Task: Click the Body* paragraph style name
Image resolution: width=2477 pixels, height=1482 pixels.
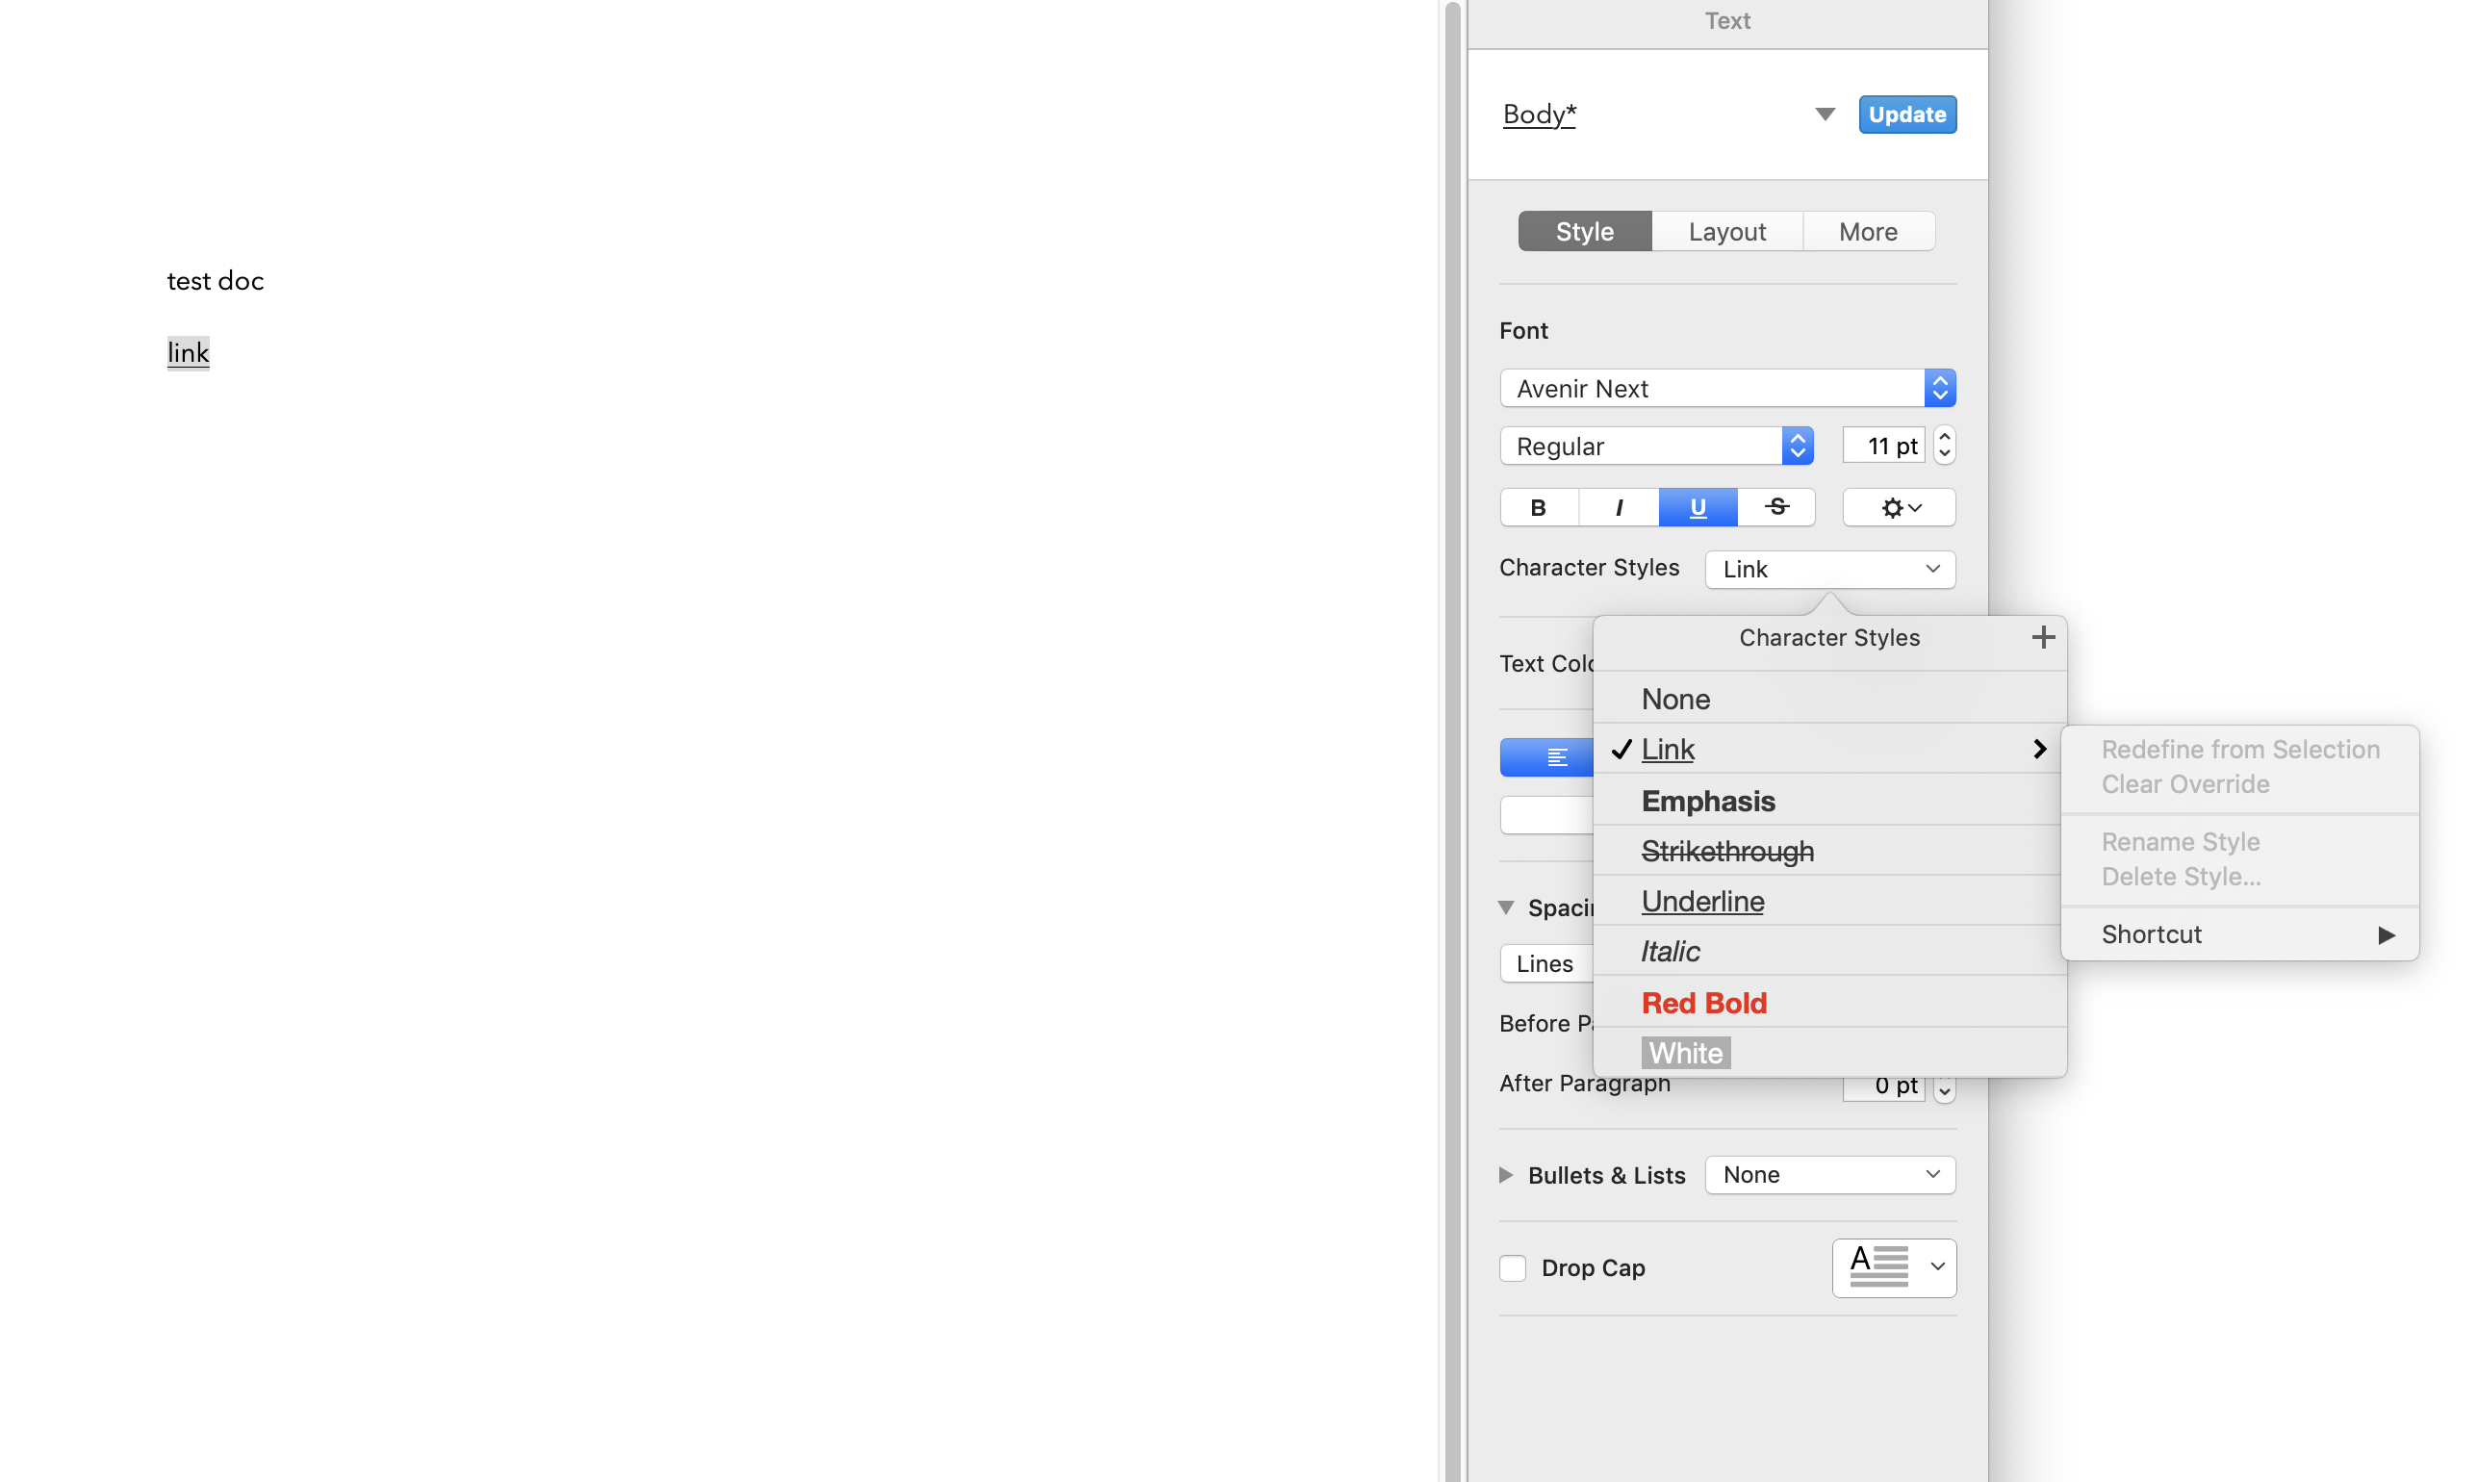Action: [1539, 114]
